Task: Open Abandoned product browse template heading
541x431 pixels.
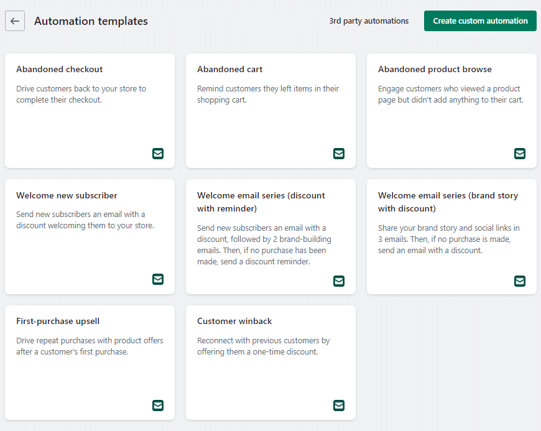Action: pyautogui.click(x=435, y=70)
